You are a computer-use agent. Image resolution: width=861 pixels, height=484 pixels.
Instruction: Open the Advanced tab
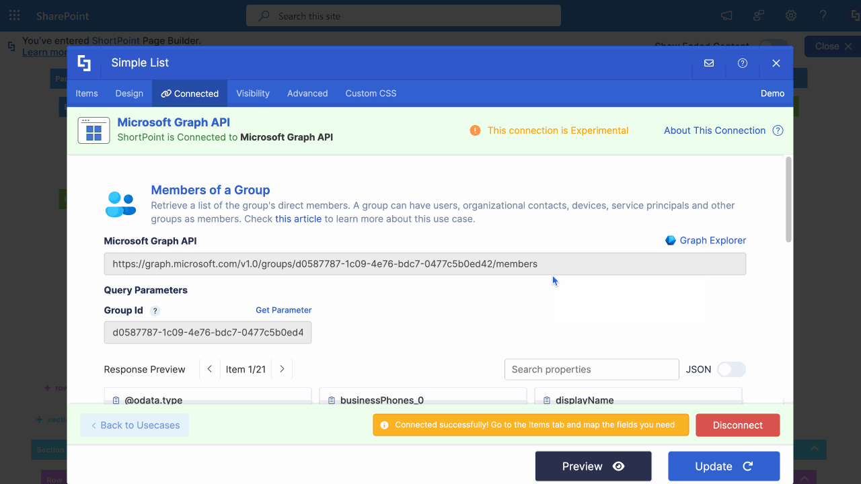(307, 93)
